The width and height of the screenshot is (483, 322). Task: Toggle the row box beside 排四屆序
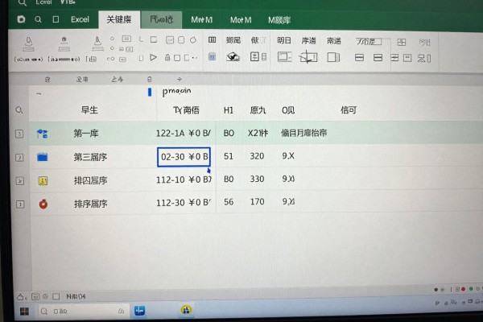point(19,181)
